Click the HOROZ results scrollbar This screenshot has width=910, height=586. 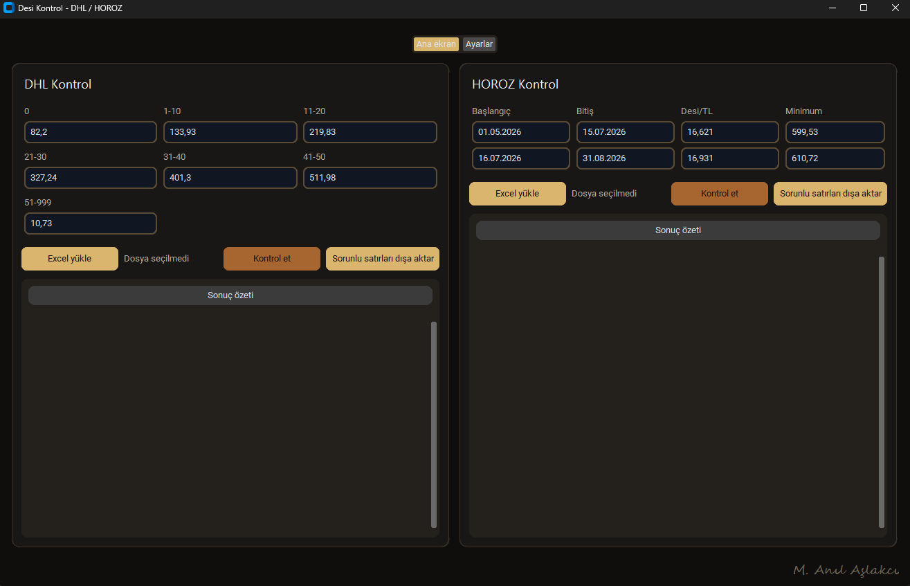[882, 392]
